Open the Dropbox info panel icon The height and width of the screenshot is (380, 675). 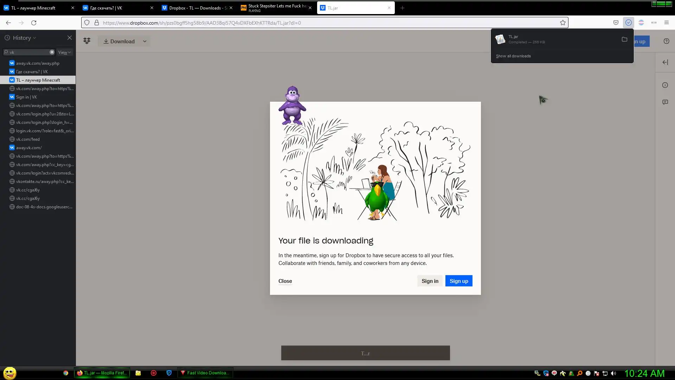point(665,85)
